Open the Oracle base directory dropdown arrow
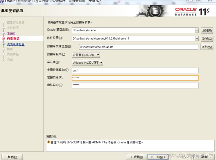This screenshot has height=160, width=216. click(x=197, y=30)
